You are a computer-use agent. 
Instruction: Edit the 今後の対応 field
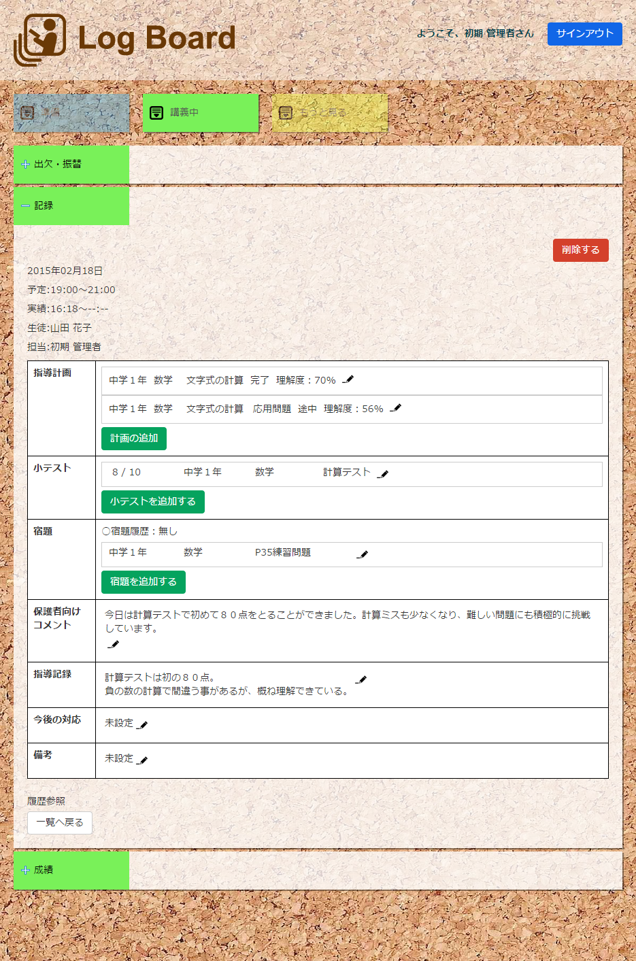pos(142,724)
